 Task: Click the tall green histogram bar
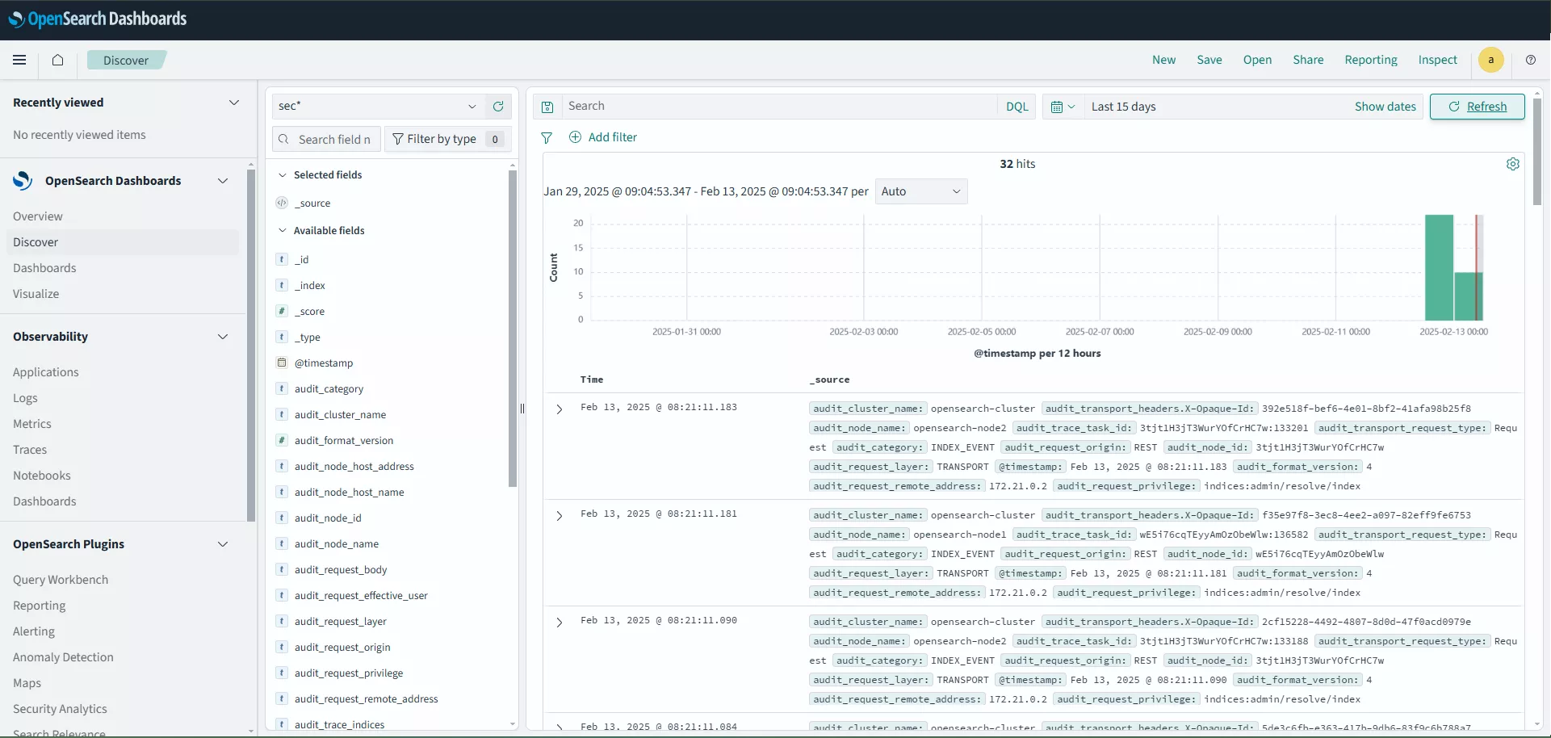click(1438, 268)
